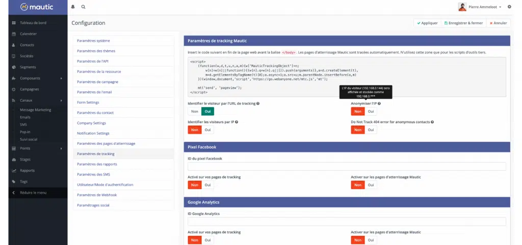Click the Sociétés building icon
Screen dimensions: 522x245
click(x=14, y=56)
